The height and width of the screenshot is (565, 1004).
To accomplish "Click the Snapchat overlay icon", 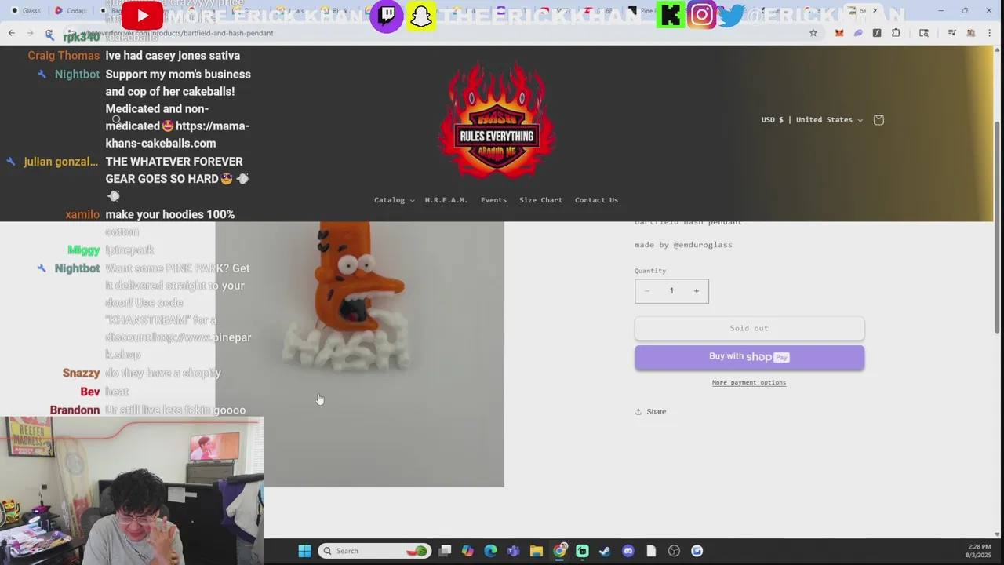I will point(421,16).
